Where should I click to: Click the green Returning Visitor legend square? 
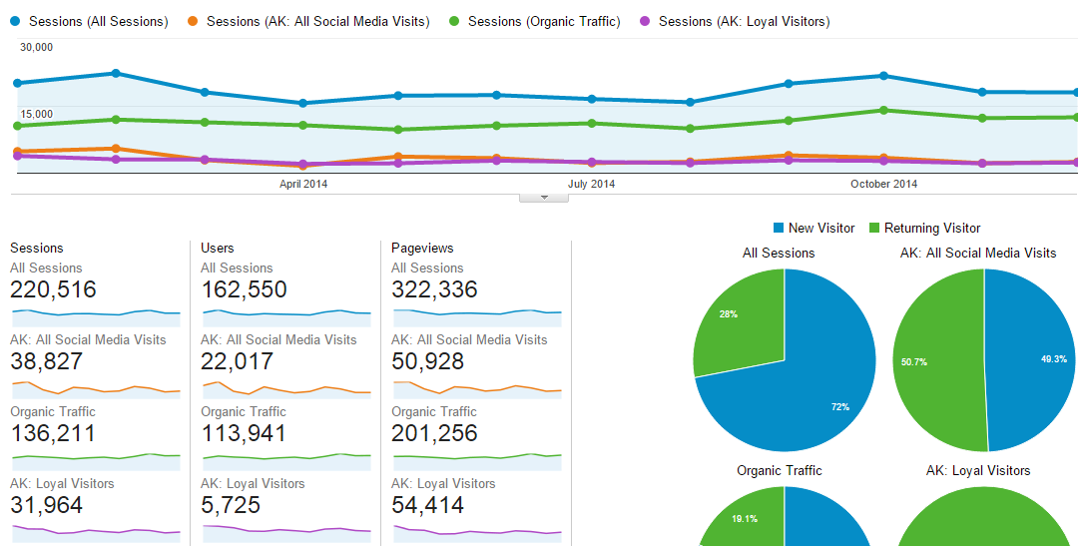[x=873, y=228]
